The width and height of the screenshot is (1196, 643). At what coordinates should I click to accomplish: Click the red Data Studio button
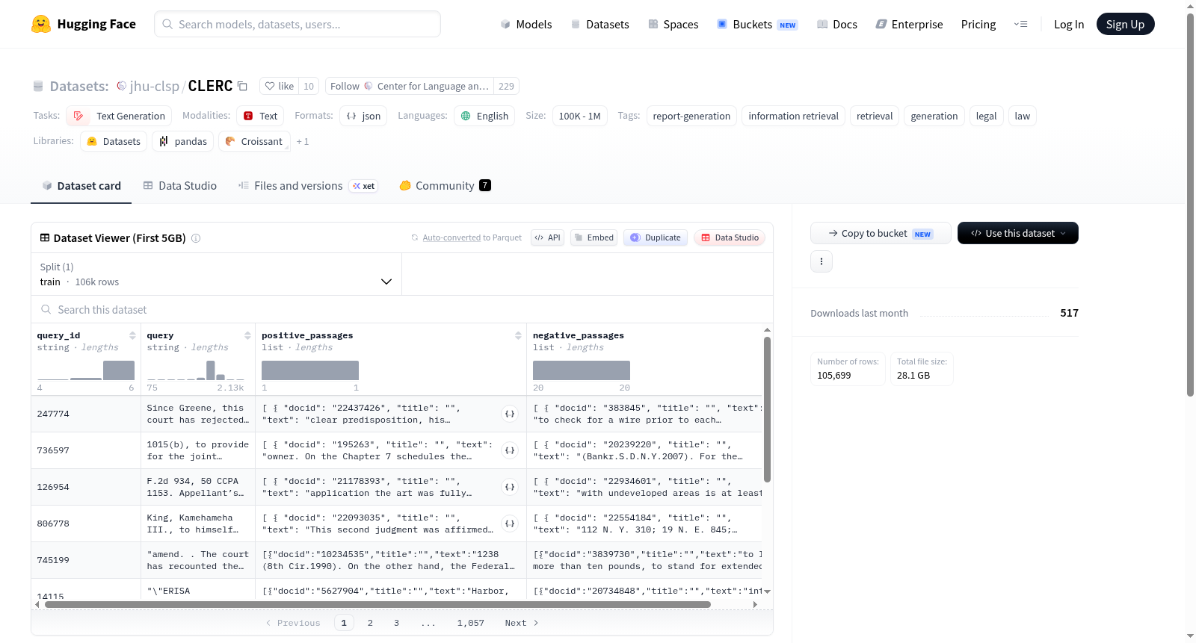(730, 237)
